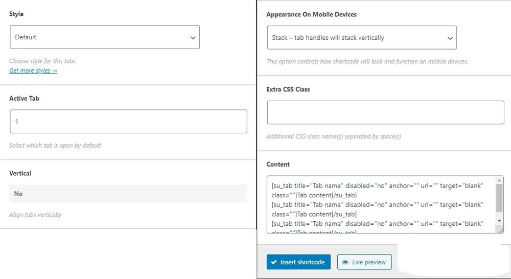The height and width of the screenshot is (279, 511).
Task: Open the Live preview button
Action: [364, 262]
